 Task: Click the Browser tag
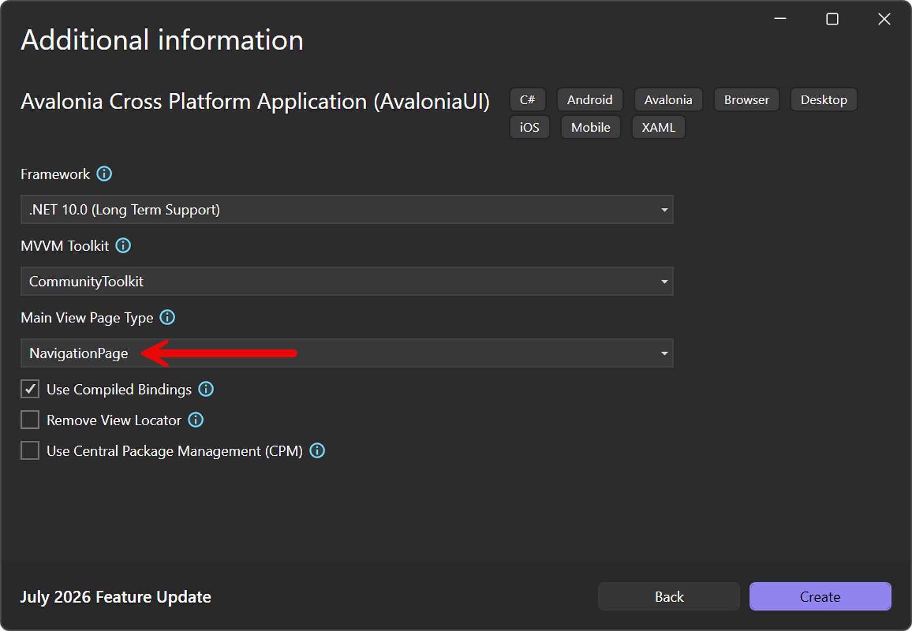[x=746, y=100]
